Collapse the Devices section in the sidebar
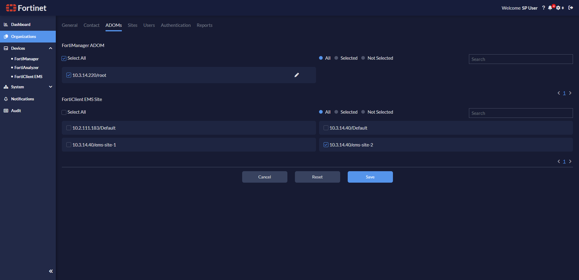 (50, 48)
